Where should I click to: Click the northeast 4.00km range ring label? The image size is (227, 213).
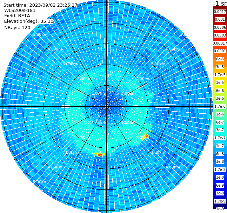173,49
